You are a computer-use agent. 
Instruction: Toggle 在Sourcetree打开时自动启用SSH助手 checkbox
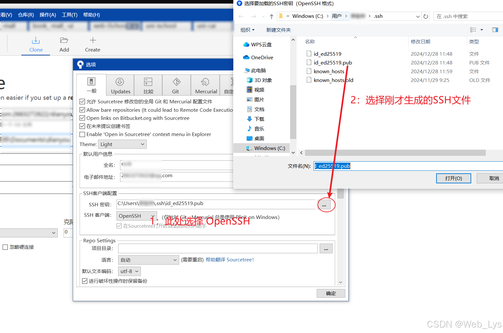pyautogui.click(x=119, y=226)
